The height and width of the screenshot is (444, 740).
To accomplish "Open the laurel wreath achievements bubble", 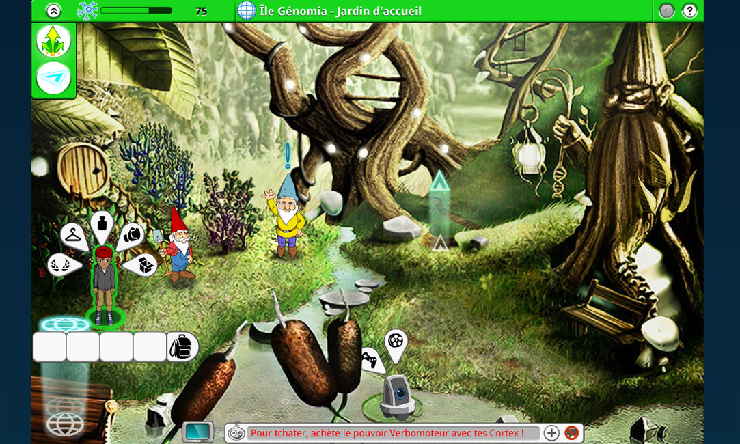I will pyautogui.click(x=61, y=264).
